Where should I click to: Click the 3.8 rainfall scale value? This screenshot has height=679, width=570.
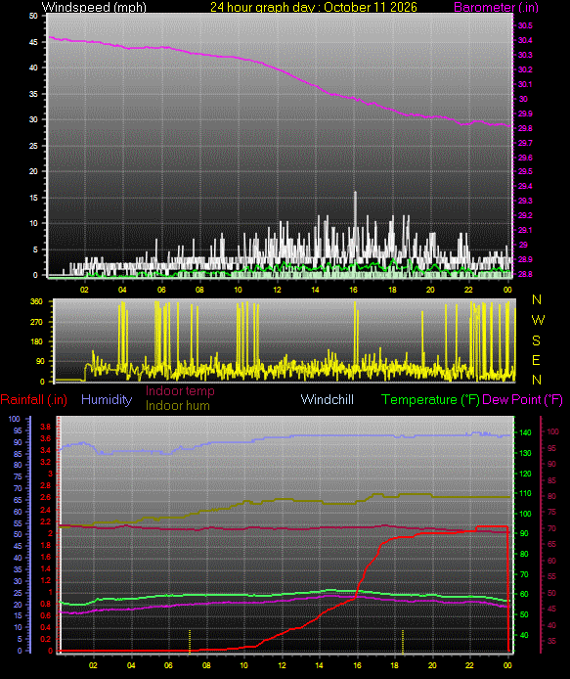tap(45, 427)
